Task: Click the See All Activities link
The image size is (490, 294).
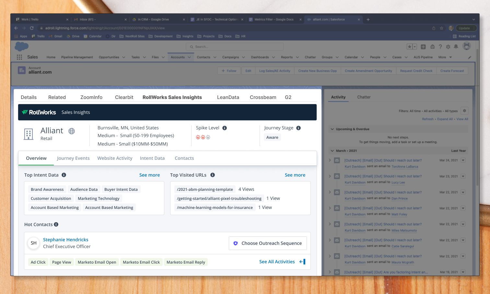Action: point(277,262)
